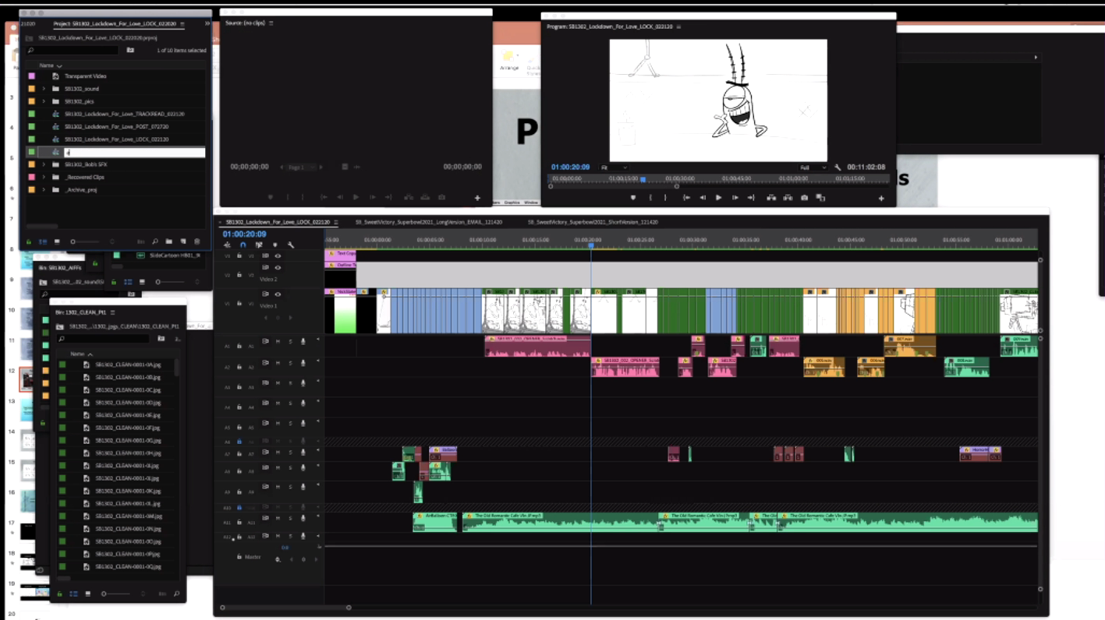Open the Program panel menu icon
This screenshot has height=620, width=1105.
coord(679,26)
